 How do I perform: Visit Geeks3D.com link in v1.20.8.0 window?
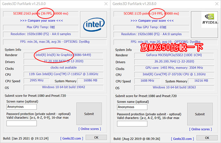click(x=182, y=139)
